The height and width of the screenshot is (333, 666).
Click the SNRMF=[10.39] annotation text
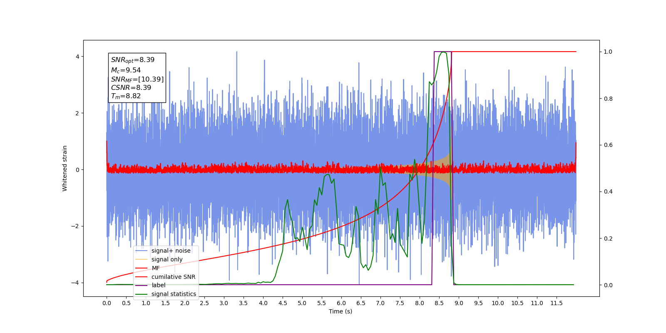[137, 79]
